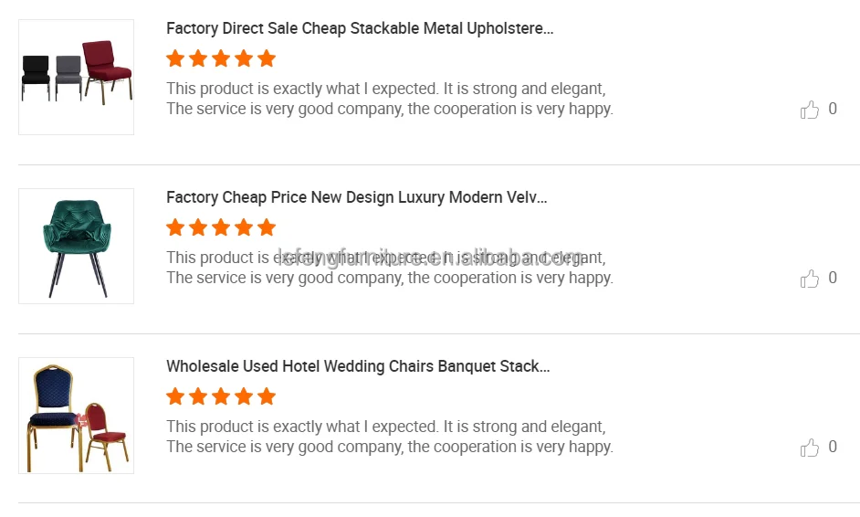Screen dimensions: 860x517
Task: Click third star of Hotel Wedding Chairs rating
Action: pyautogui.click(x=221, y=396)
